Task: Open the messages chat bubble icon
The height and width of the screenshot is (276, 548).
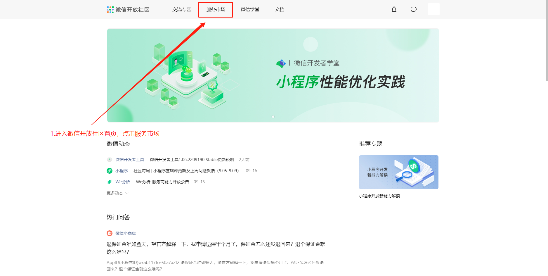Action: click(x=413, y=9)
